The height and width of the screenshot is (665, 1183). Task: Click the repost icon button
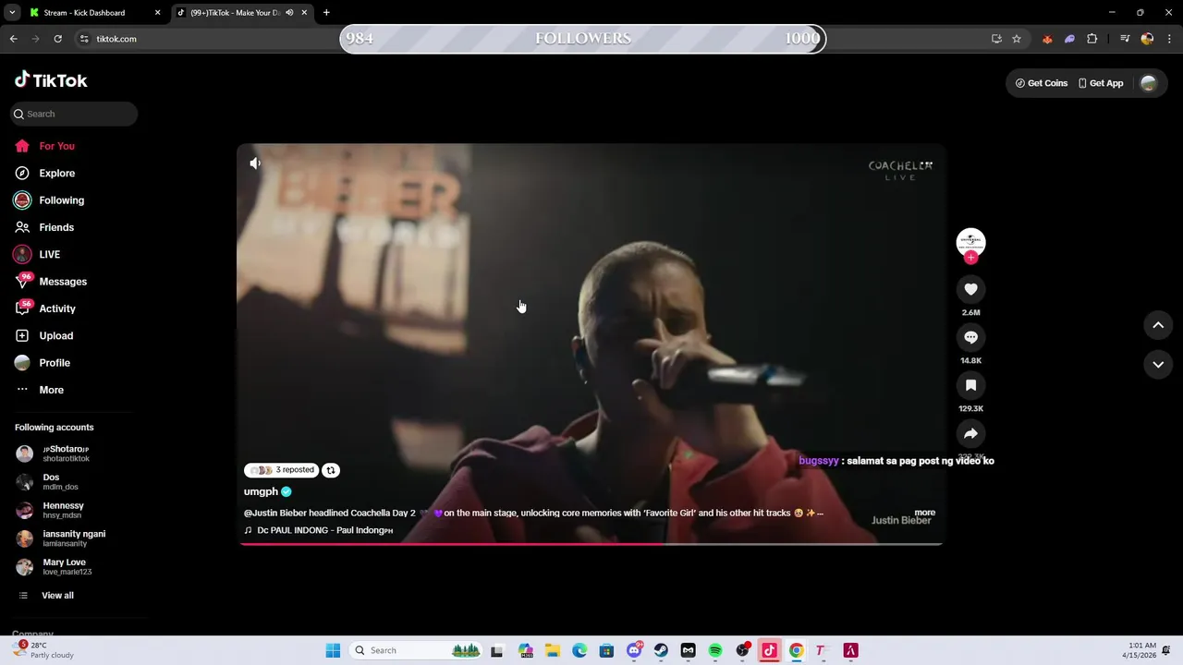331,470
